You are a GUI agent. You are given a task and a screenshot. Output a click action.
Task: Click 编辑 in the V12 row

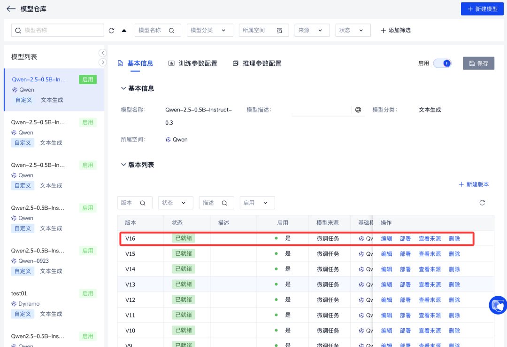[x=386, y=300]
